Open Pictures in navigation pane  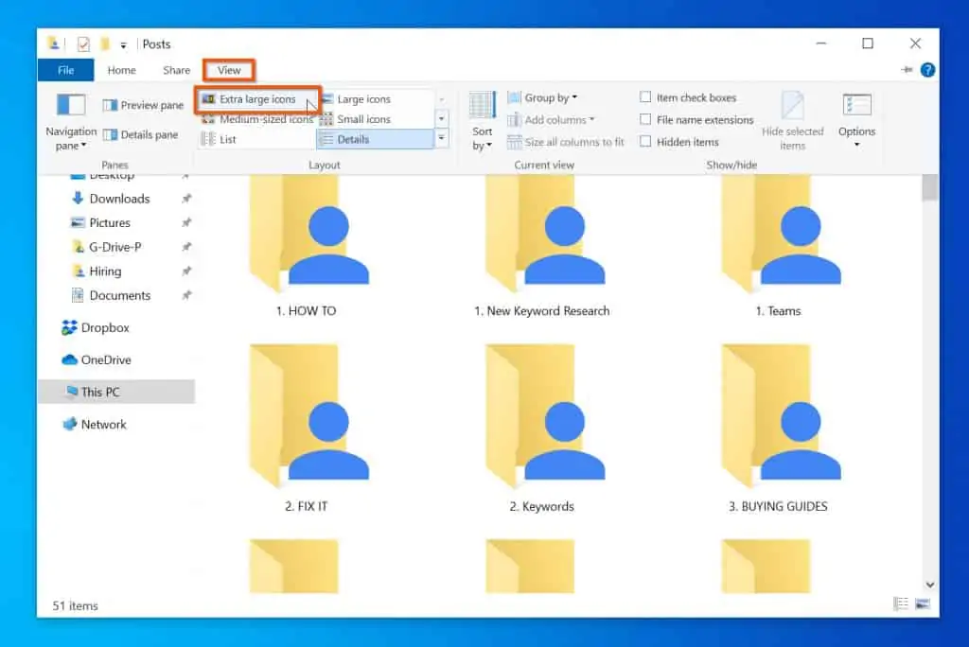(x=110, y=222)
